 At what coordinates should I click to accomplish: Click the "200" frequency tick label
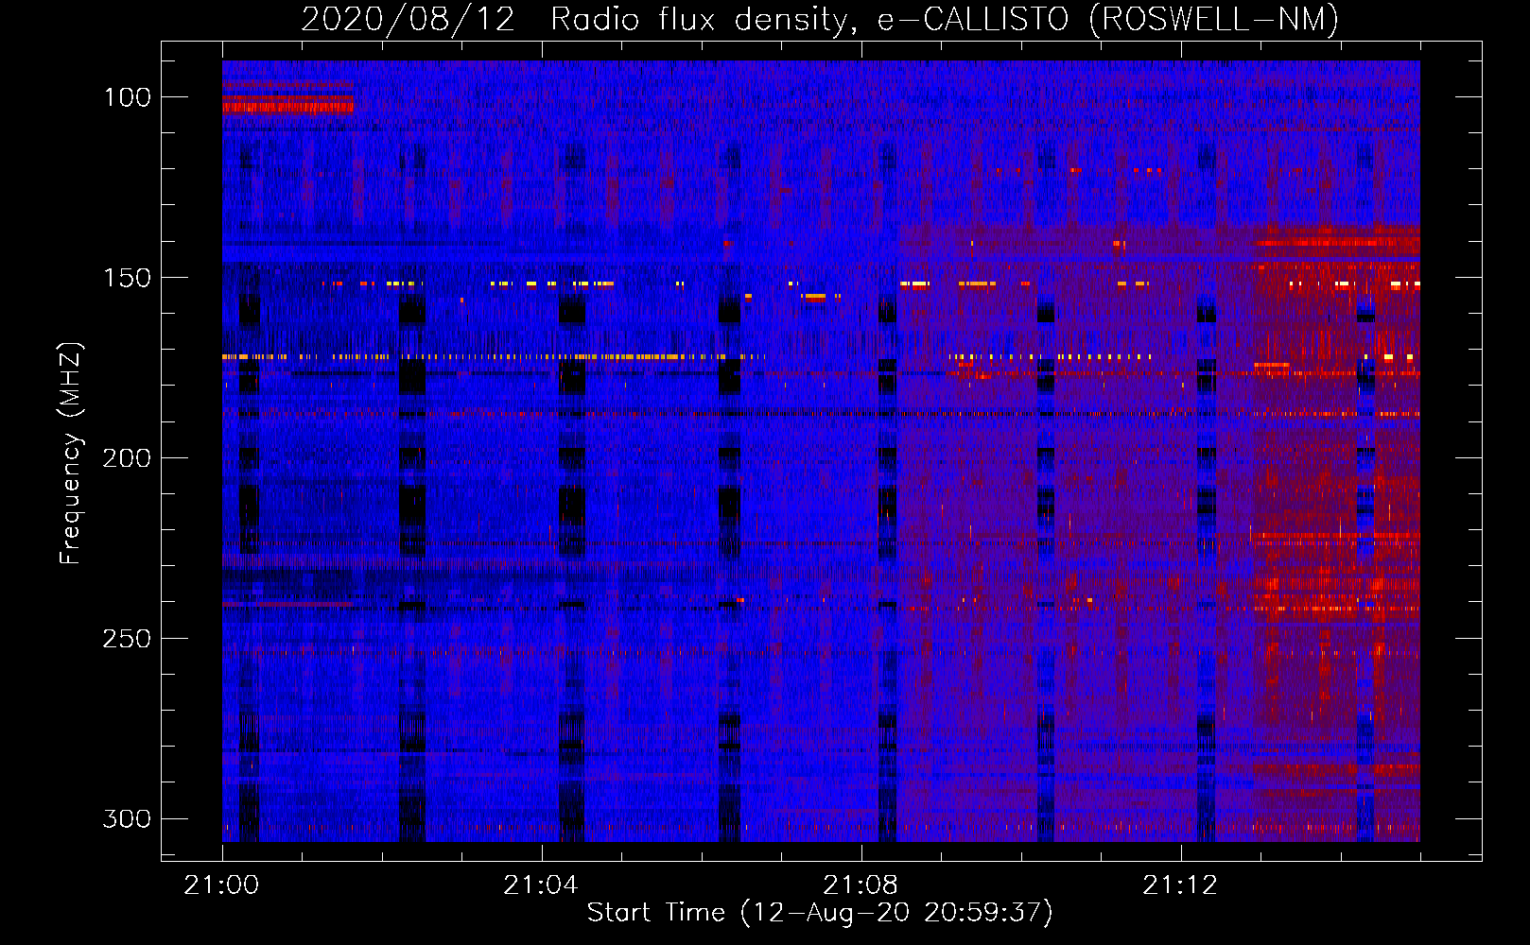point(127,458)
